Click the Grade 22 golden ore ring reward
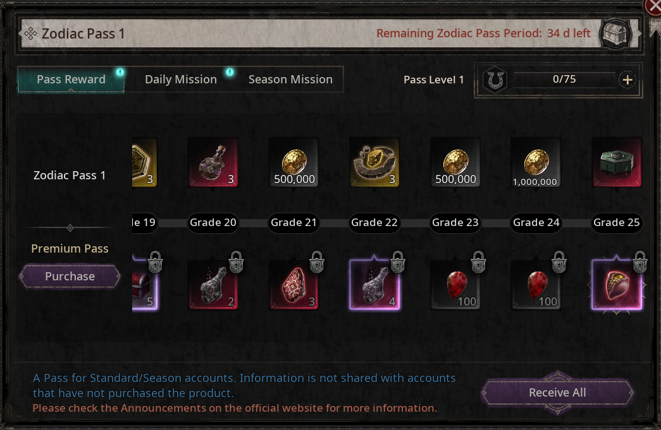661x430 pixels. [x=374, y=162]
